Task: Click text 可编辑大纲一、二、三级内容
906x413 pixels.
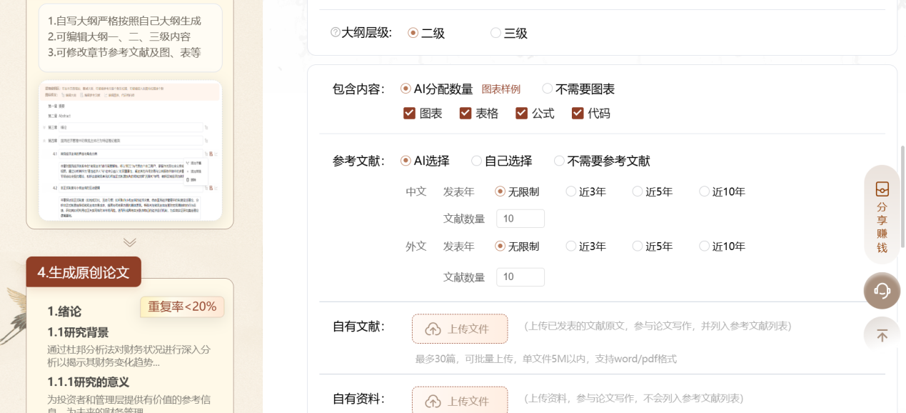Action: tap(119, 36)
